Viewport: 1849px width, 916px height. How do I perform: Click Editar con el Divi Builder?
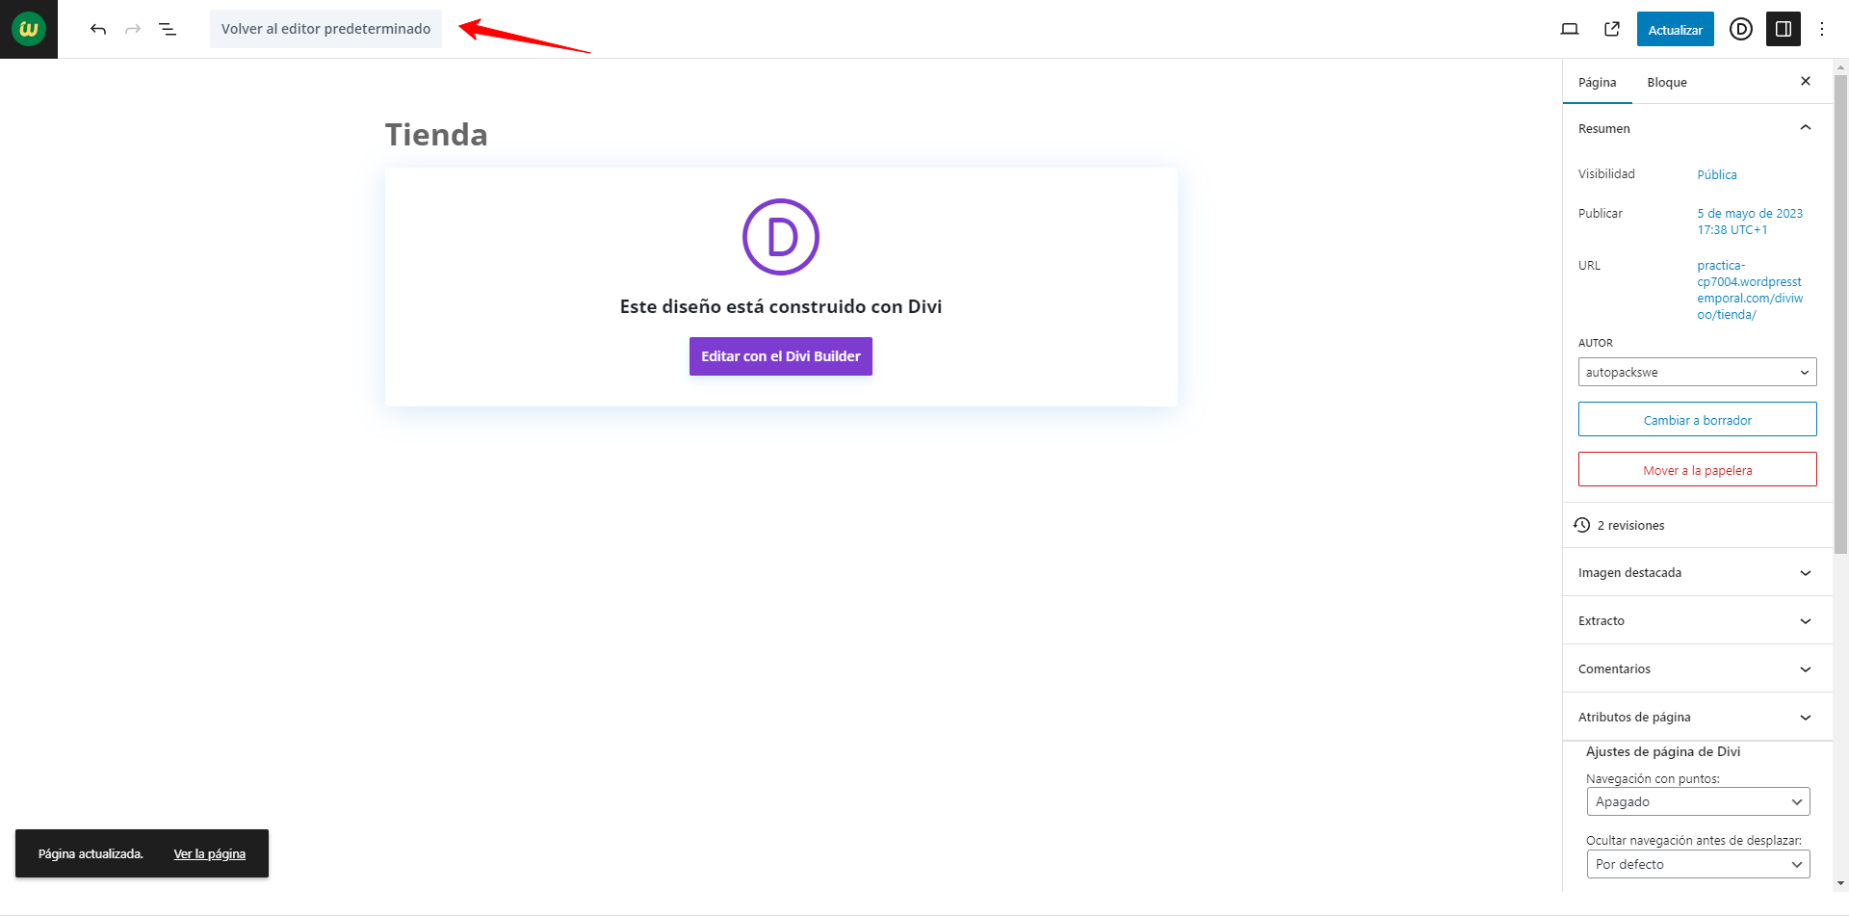pyautogui.click(x=781, y=356)
